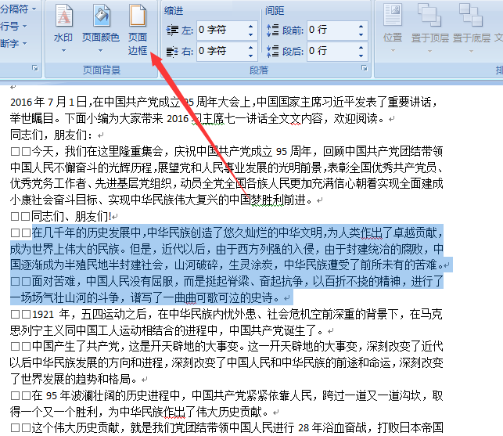Expand the 页面颜色 dropdown arrow

tap(100, 50)
